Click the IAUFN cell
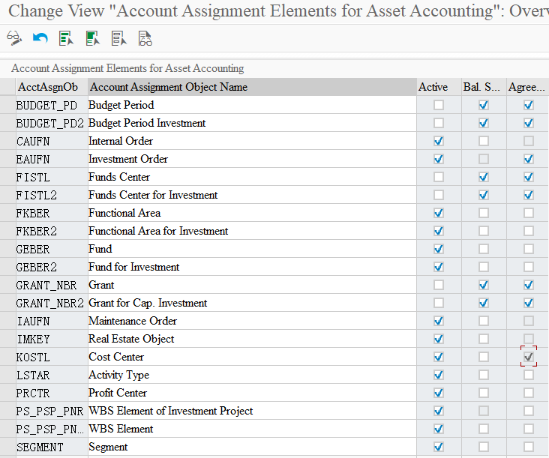 [52, 321]
